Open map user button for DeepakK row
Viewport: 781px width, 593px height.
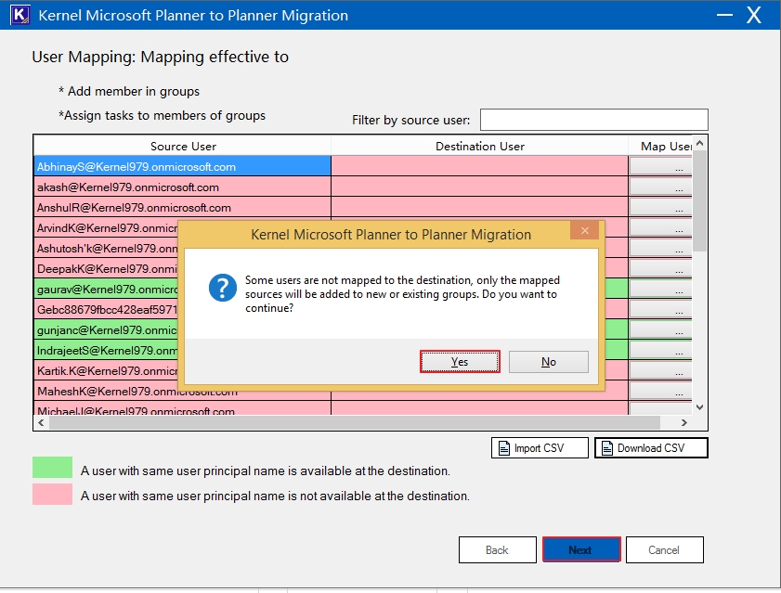(x=660, y=268)
